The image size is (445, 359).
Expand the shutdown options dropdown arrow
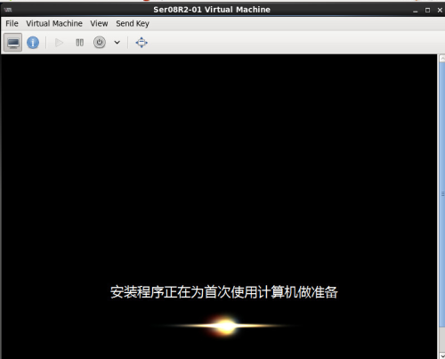[117, 43]
